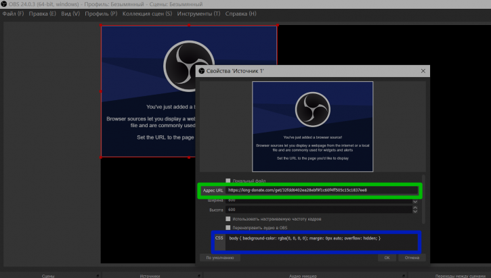
Task: Pop out the Сцены dock icon
Action: [x=98, y=276]
